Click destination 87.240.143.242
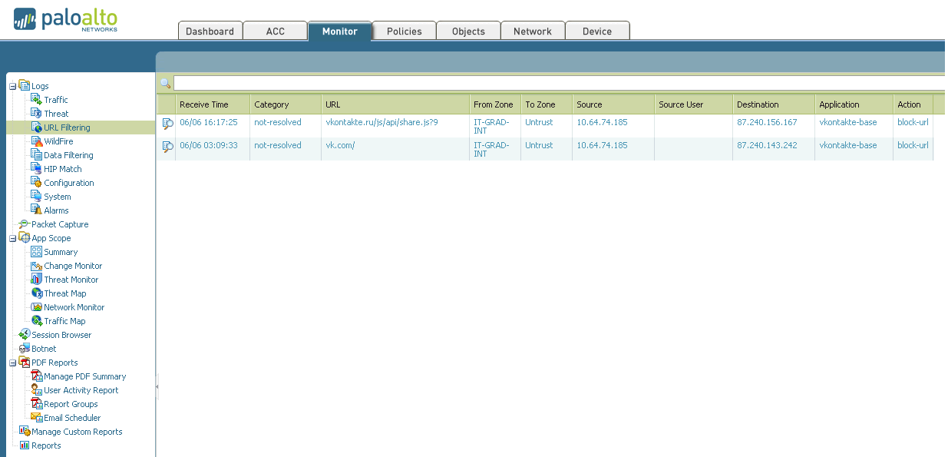This screenshot has height=457, width=948. tap(767, 145)
